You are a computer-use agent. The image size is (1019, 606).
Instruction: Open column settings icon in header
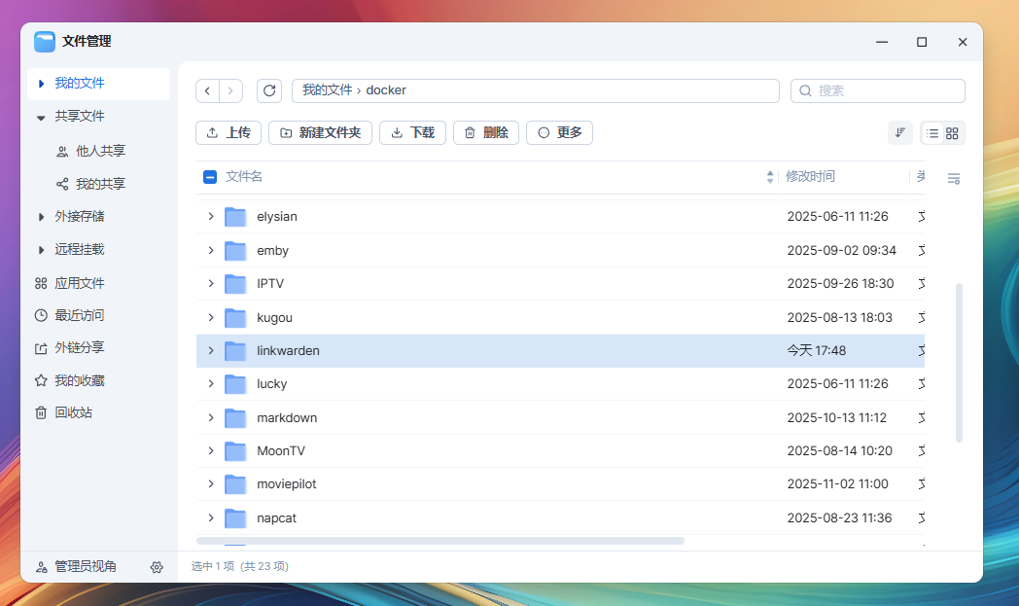pyautogui.click(x=953, y=178)
